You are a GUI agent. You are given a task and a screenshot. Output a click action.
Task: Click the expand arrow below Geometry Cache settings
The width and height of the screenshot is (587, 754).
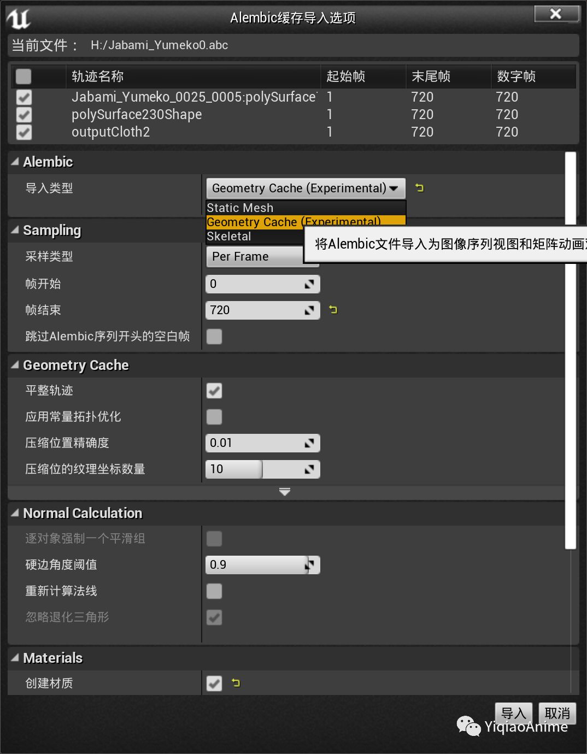(285, 492)
